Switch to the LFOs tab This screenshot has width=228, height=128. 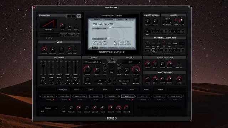click(105, 90)
